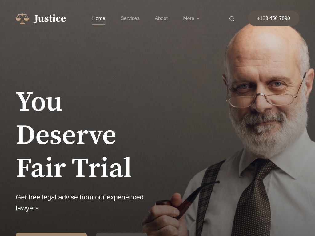Click the tan call-to-action button at bottom
This screenshot has width=315, height=236.
[51, 234]
